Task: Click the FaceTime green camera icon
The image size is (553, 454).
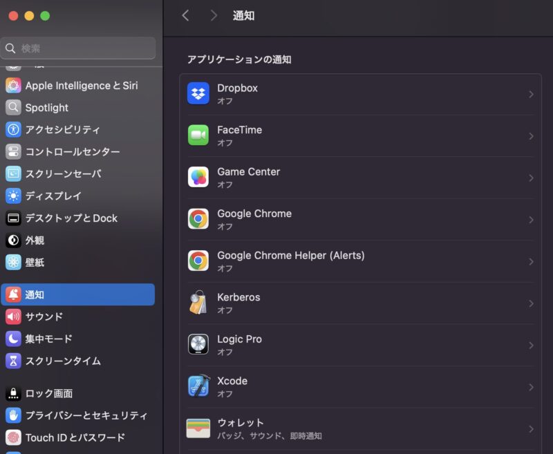Action: point(198,135)
